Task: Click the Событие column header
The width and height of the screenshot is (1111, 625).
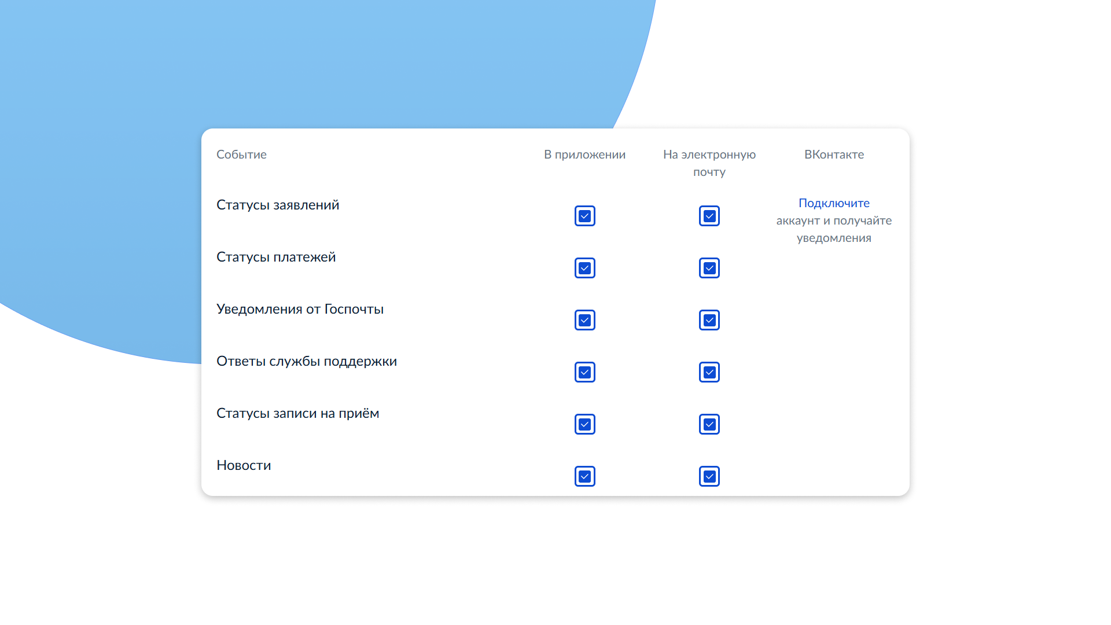Action: 241,155
